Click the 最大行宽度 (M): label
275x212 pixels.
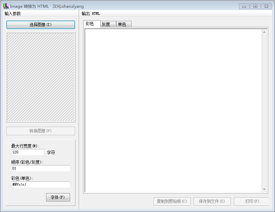coord(25,146)
